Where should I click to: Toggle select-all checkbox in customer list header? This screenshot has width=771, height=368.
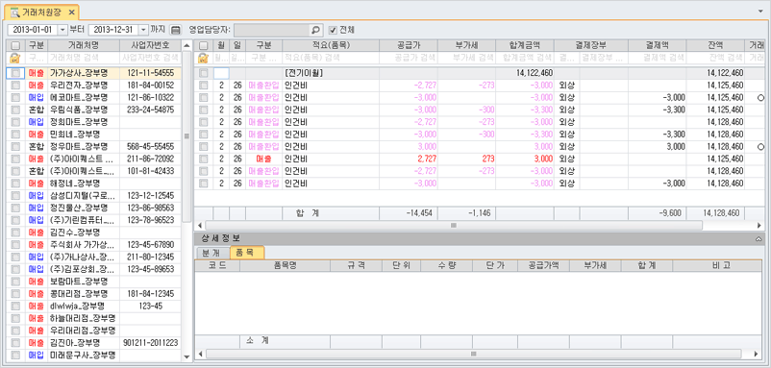click(15, 46)
